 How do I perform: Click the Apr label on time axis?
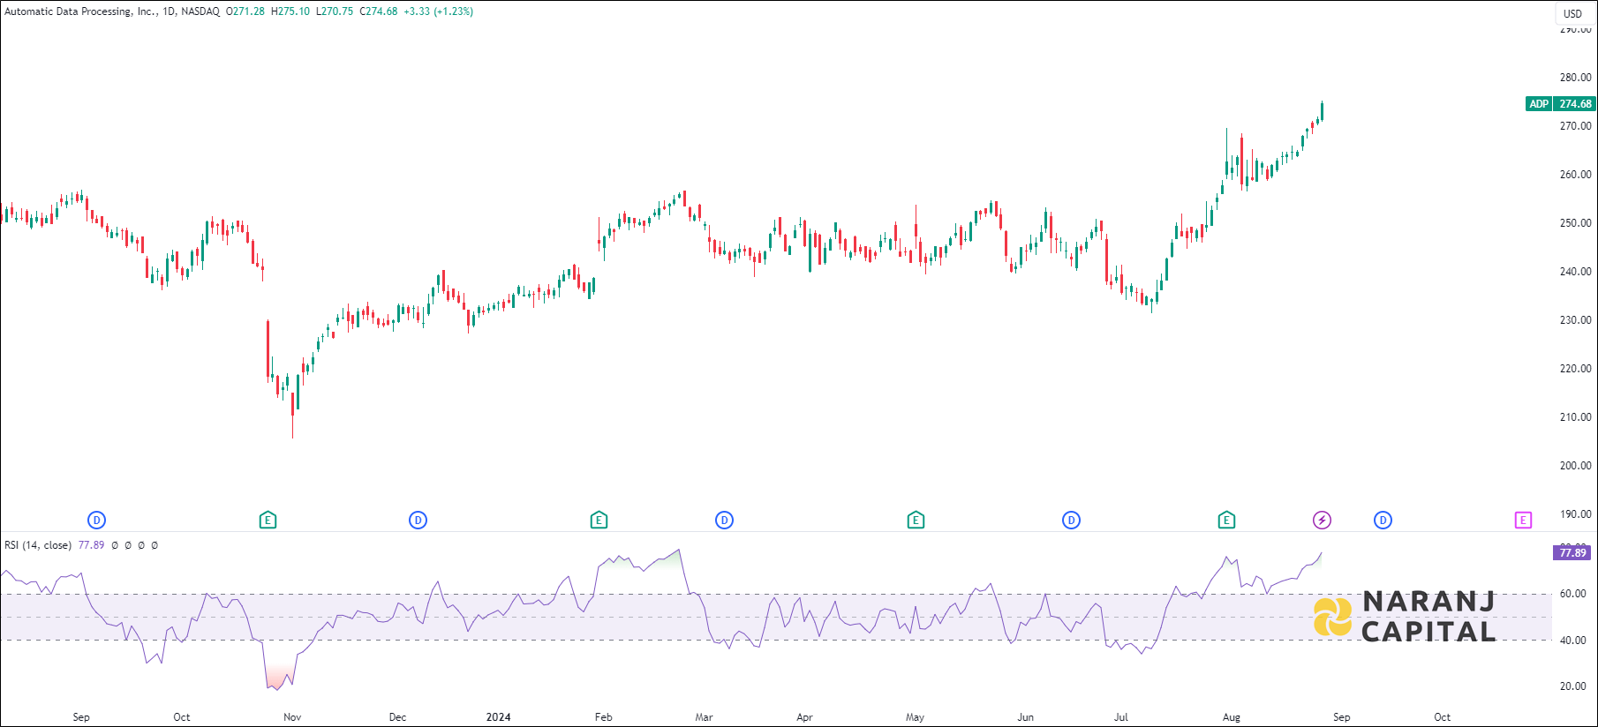(x=804, y=717)
